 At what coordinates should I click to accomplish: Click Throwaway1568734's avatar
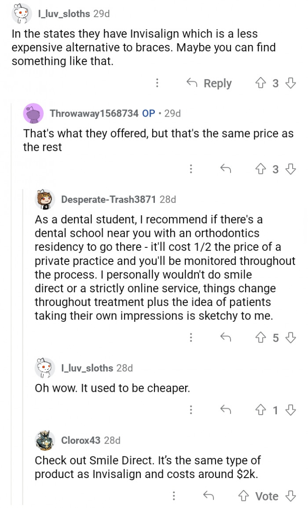tap(34, 113)
